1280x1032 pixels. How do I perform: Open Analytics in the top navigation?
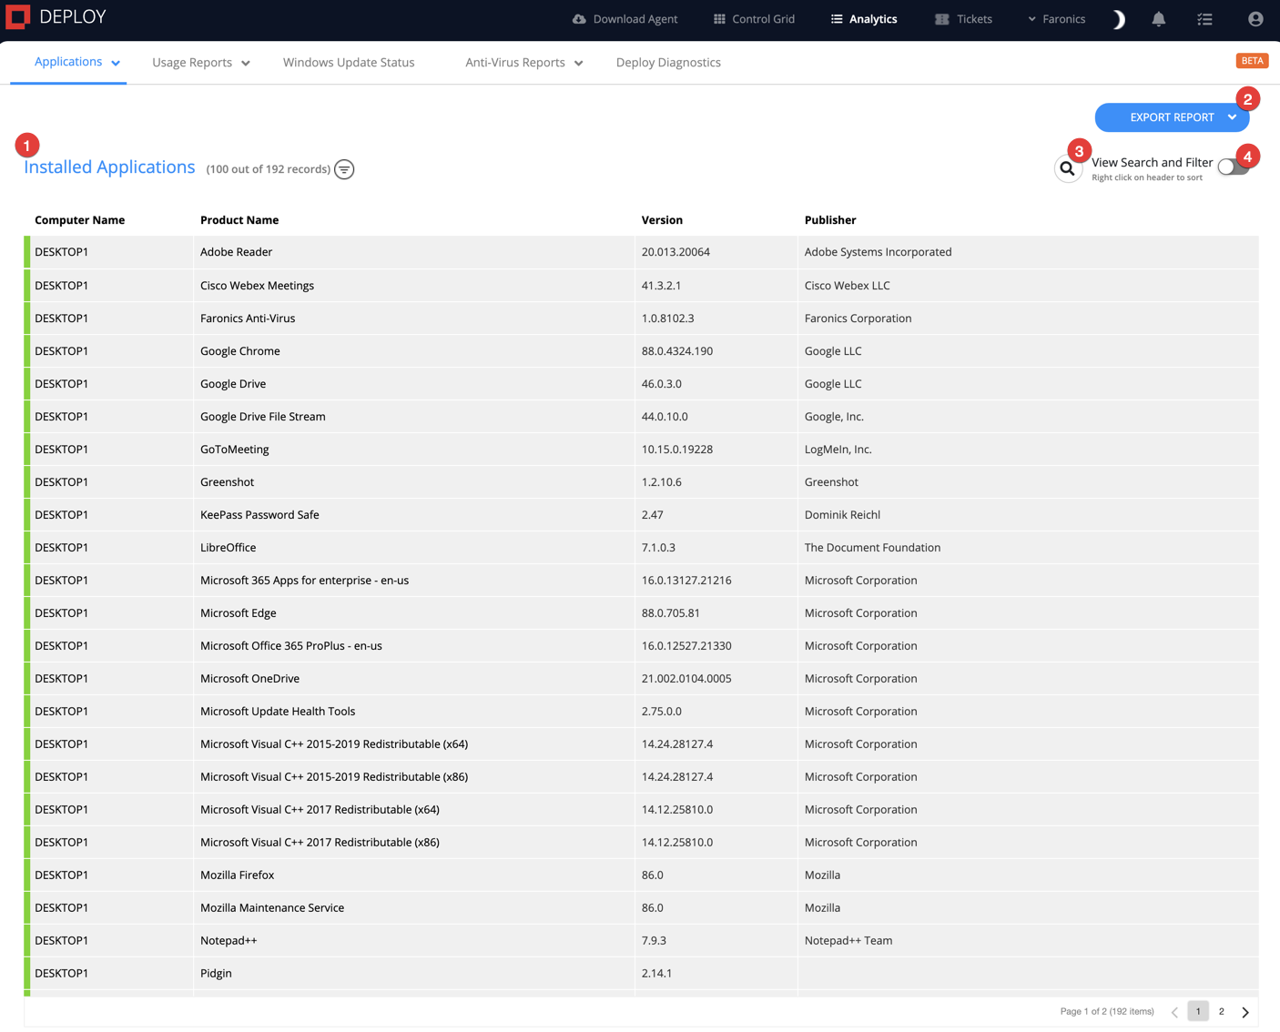[864, 19]
